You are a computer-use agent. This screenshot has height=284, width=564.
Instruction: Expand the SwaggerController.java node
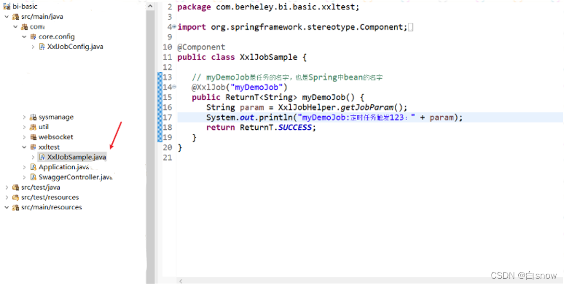click(24, 177)
